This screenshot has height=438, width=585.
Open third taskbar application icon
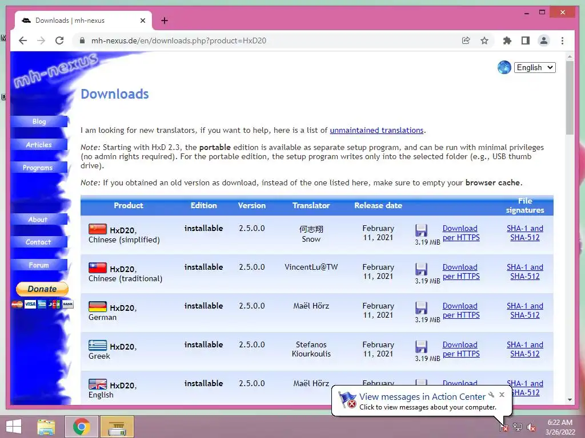pos(117,427)
